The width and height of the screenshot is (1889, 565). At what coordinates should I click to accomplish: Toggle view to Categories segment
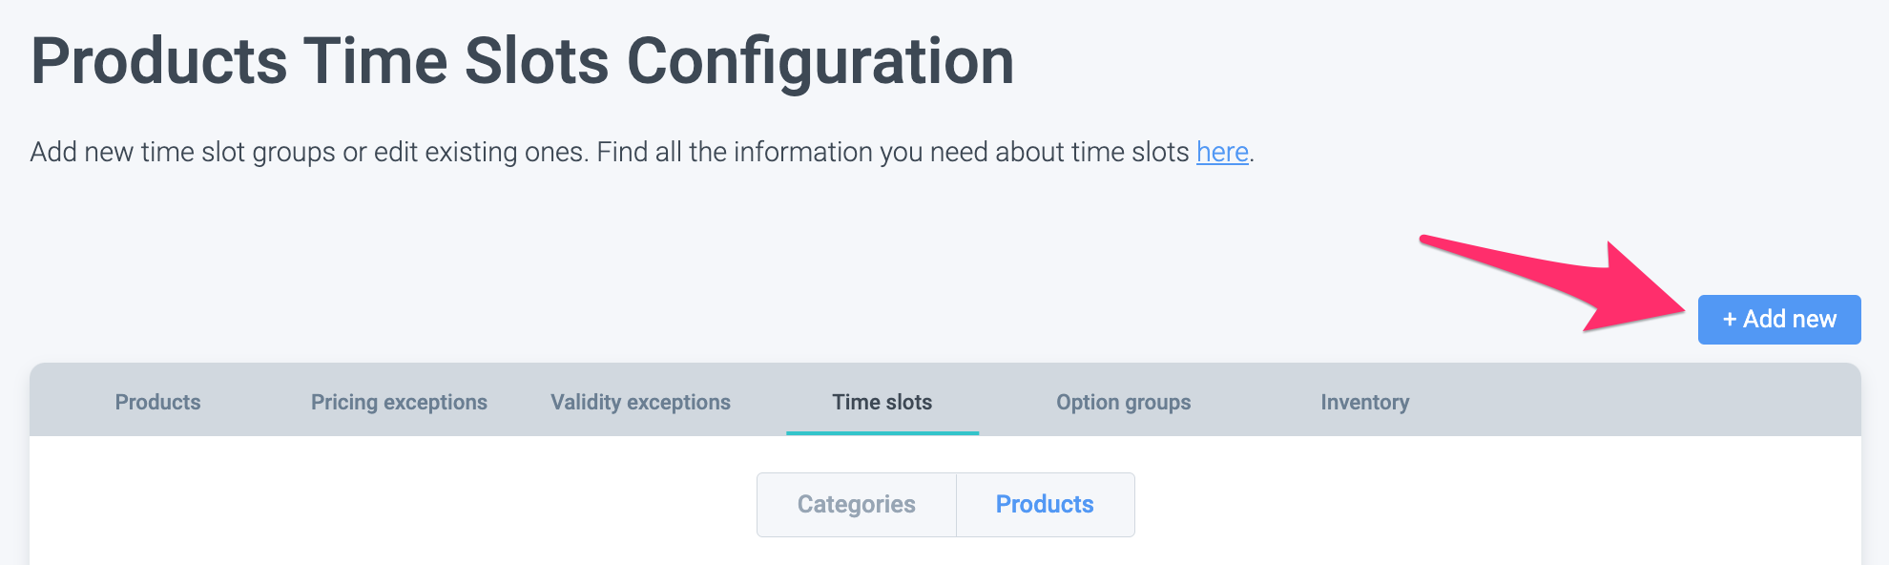tap(856, 505)
